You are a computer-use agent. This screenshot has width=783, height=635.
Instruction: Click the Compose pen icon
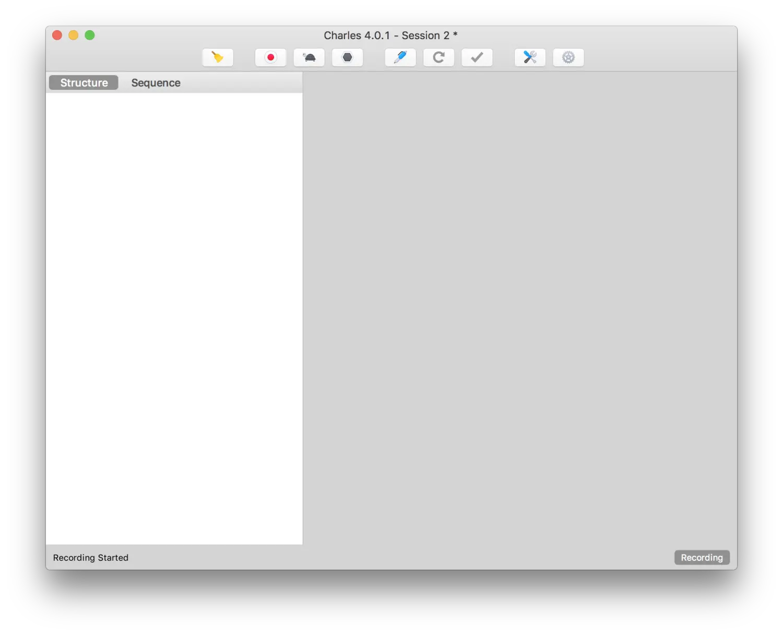(x=400, y=57)
